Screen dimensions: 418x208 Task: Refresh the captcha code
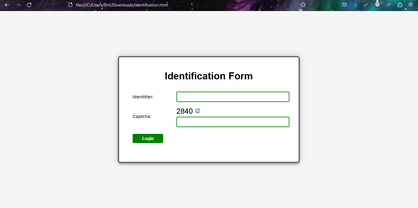[x=198, y=111]
